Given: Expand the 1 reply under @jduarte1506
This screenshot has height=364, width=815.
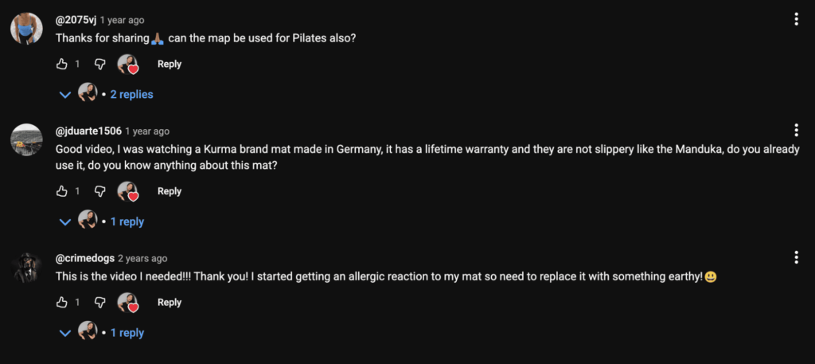Looking at the screenshot, I should (127, 221).
